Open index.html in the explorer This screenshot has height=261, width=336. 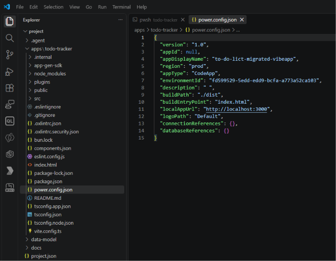pyautogui.click(x=46, y=165)
